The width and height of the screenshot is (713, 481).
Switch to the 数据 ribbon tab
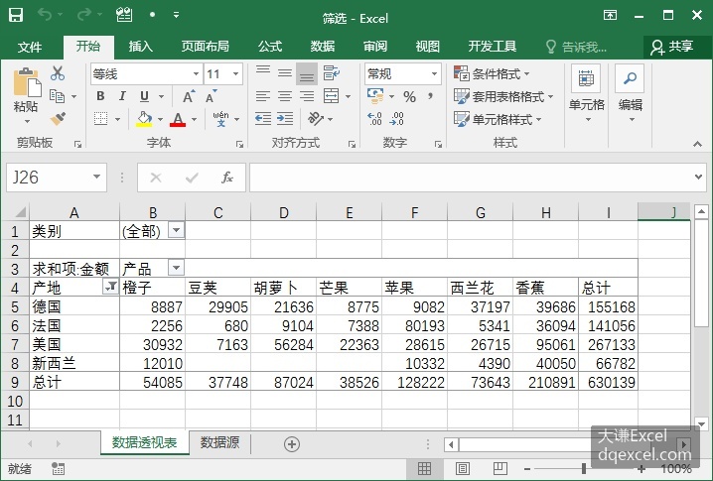pyautogui.click(x=323, y=47)
